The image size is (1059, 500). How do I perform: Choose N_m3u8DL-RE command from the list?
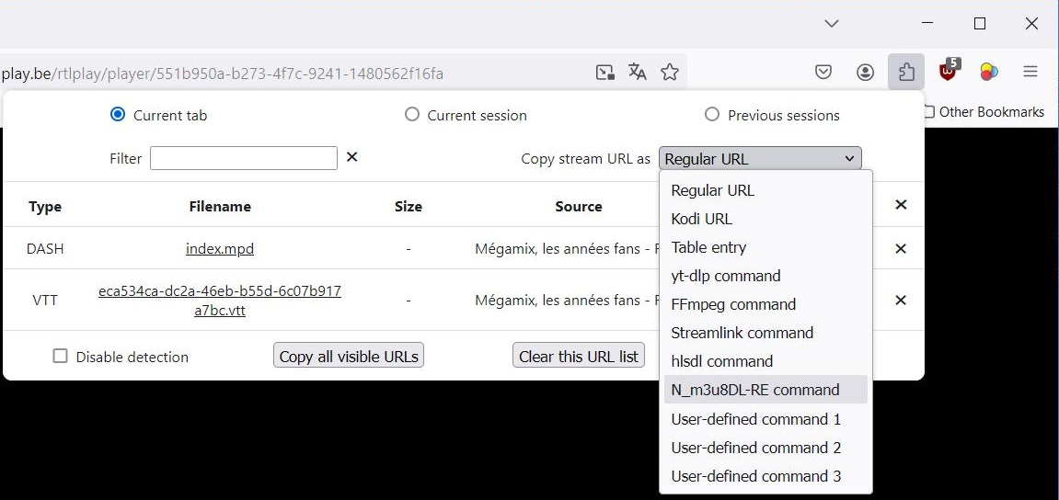(755, 390)
